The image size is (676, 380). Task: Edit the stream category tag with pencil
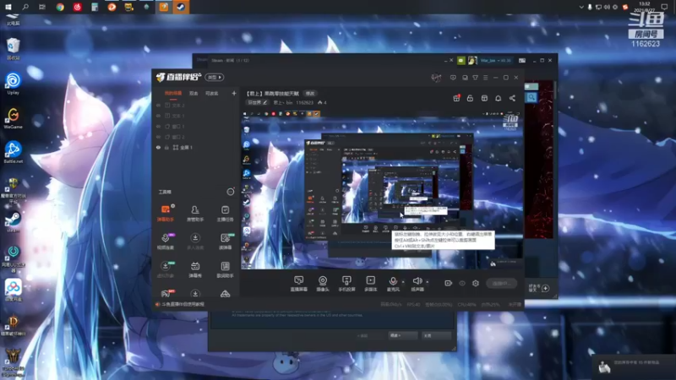257,102
